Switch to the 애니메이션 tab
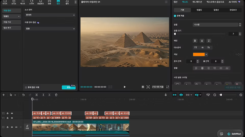Viewport: 245px width, 137px height. (x=197, y=2)
